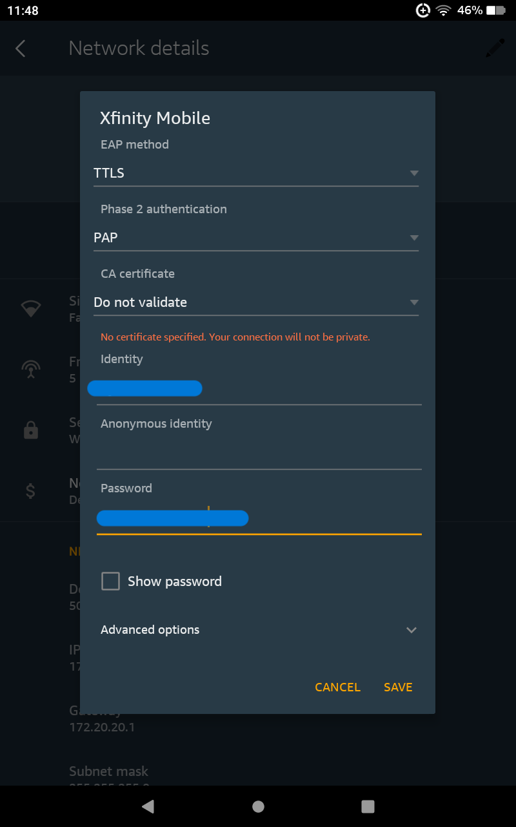
Task: Tap the security padlock icon
Action: tap(30, 430)
